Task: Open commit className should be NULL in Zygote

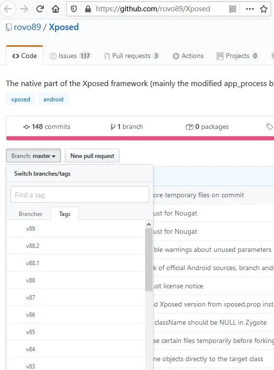Action: [211, 322]
